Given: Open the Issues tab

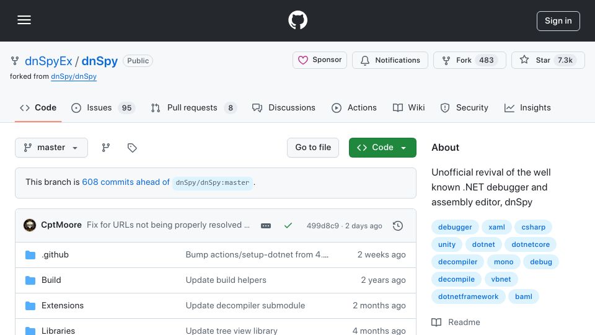Looking at the screenshot, I should 103,108.
